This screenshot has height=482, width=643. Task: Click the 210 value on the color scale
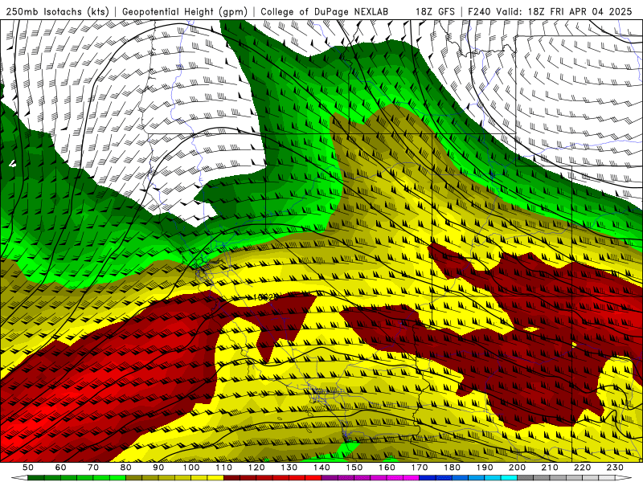[550, 468]
